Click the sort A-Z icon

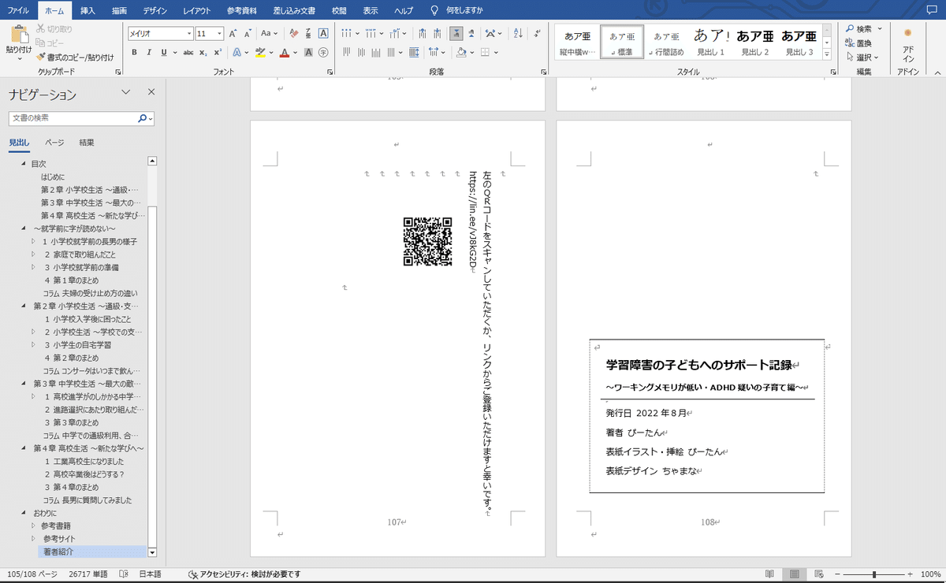point(518,34)
